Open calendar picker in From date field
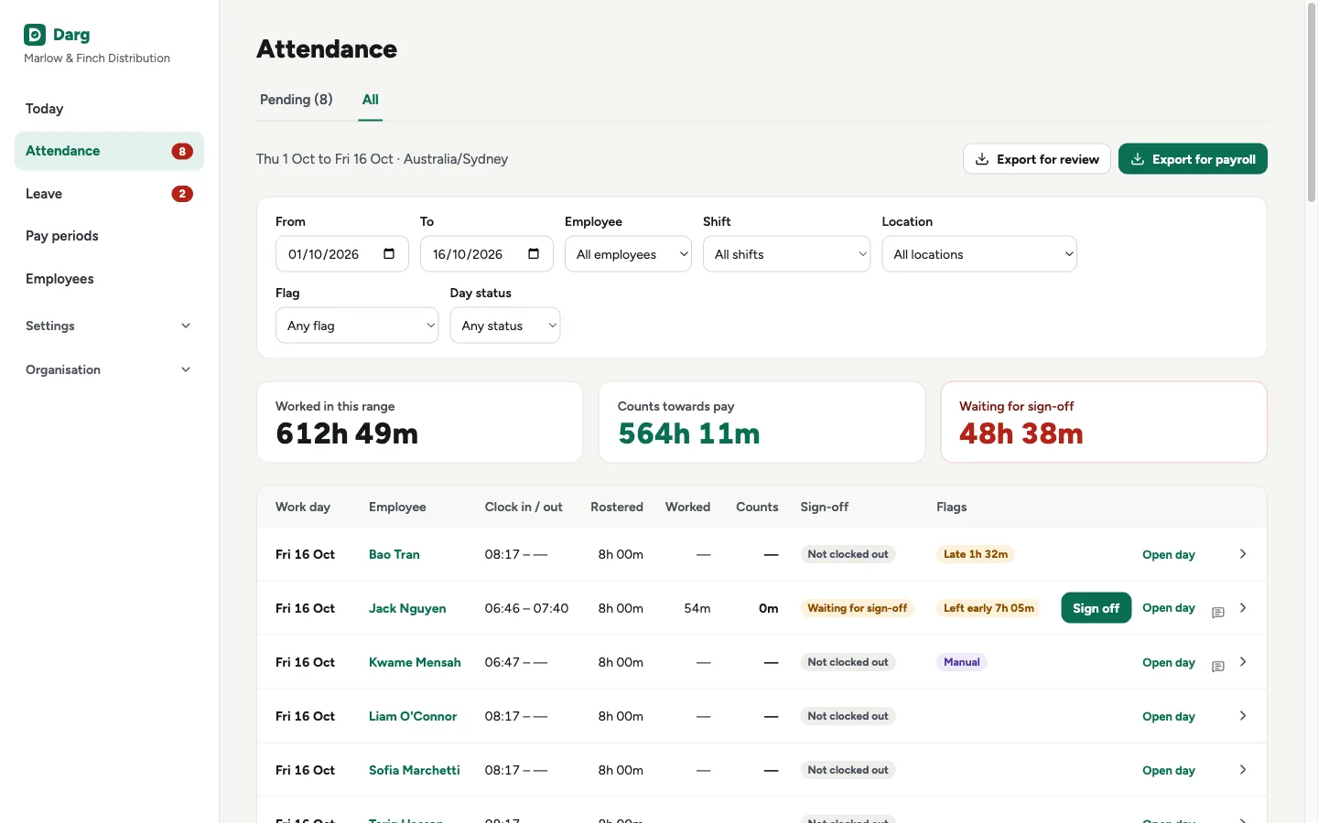This screenshot has height=823, width=1318. point(389,254)
